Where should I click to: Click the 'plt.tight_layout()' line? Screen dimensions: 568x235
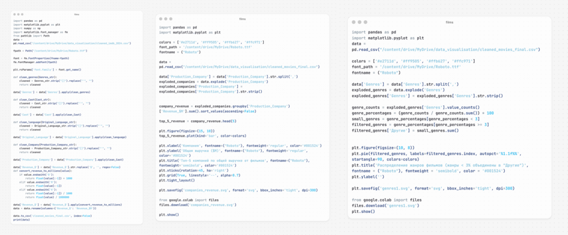177,180
